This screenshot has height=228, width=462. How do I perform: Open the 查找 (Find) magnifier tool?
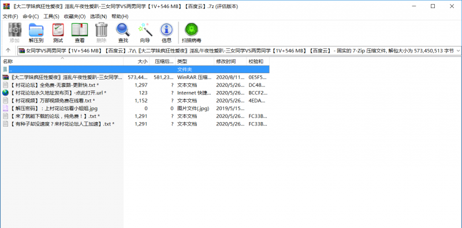(123, 33)
